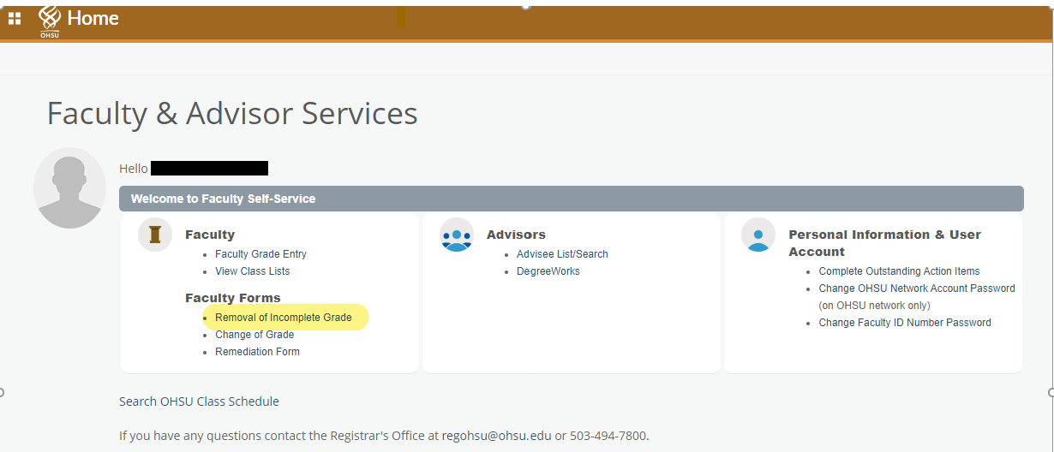The width and height of the screenshot is (1054, 452).
Task: Open Change of Grade form
Action: coord(255,335)
